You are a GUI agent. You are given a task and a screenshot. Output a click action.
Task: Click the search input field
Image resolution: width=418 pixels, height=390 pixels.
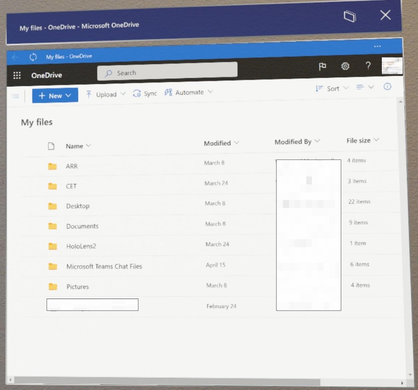[166, 73]
